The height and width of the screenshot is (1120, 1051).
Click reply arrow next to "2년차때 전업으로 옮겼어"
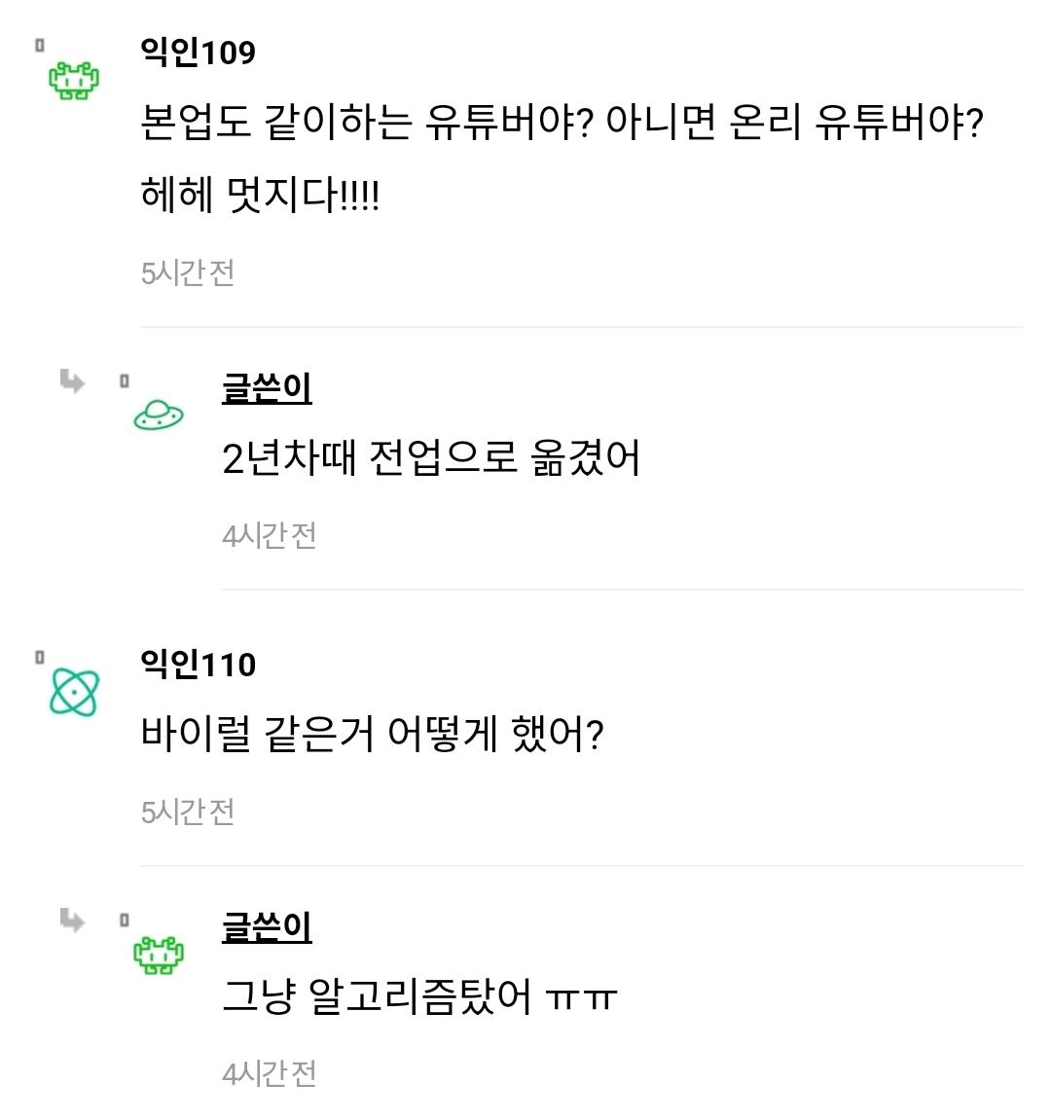click(x=72, y=381)
